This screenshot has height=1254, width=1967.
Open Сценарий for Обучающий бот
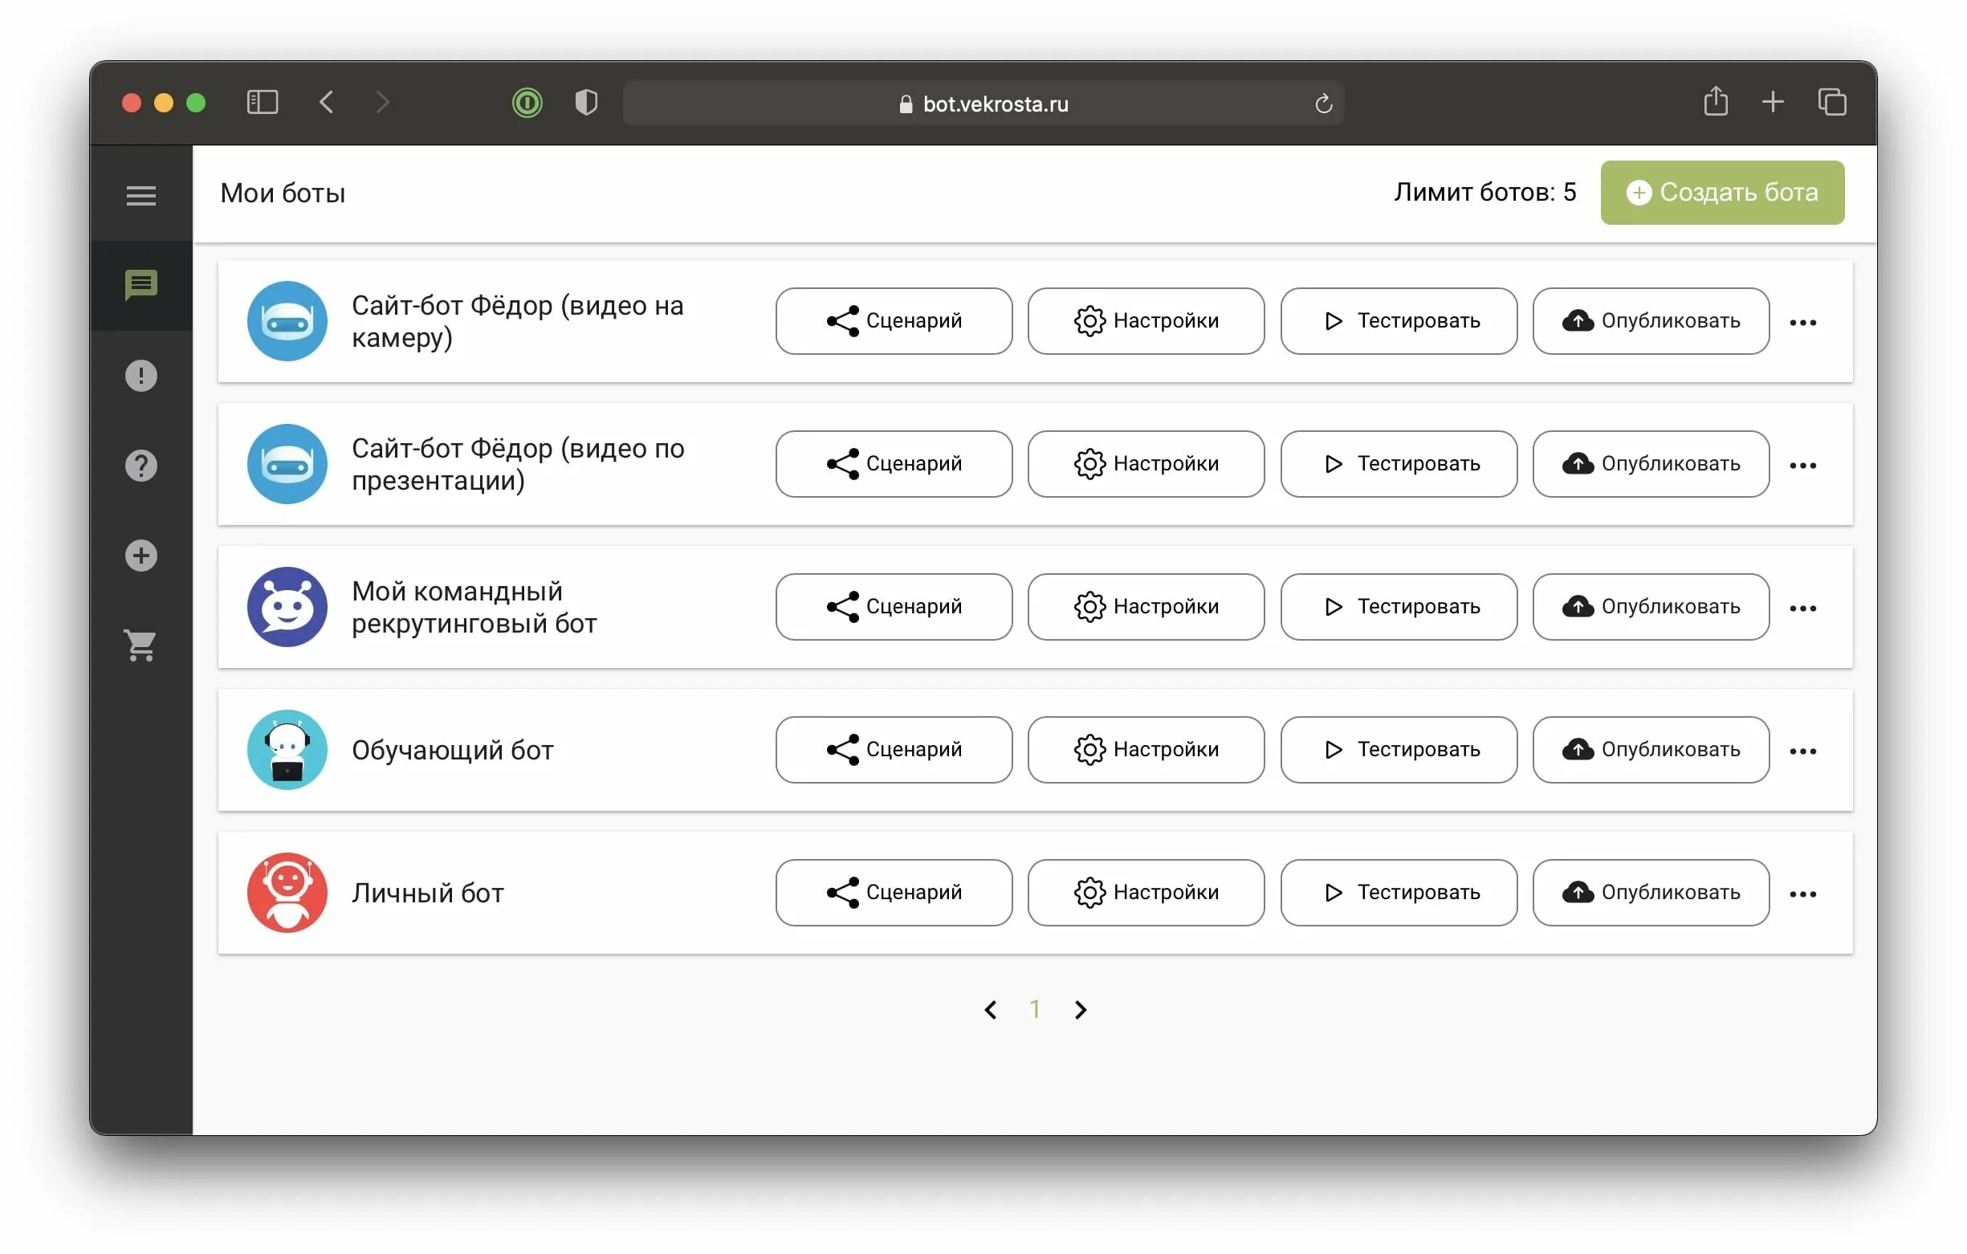tap(894, 750)
